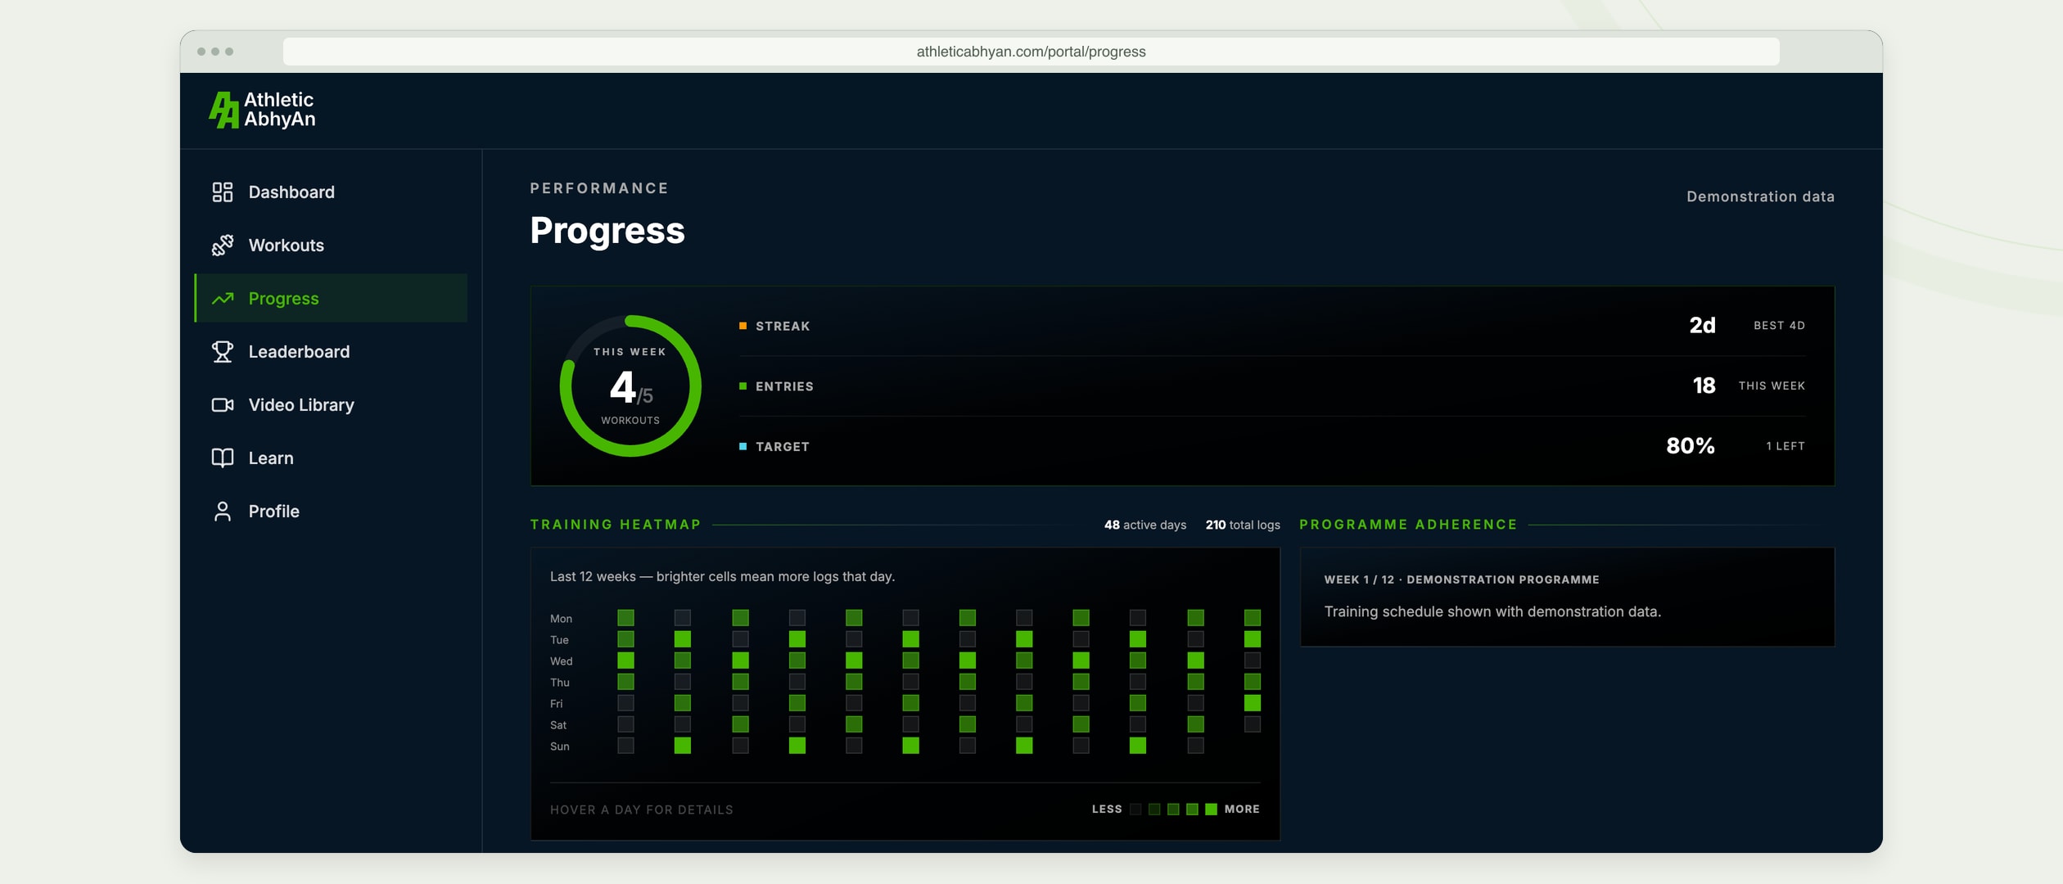The height and width of the screenshot is (884, 2063).
Task: Click the 80% target value
Action: point(1691,446)
